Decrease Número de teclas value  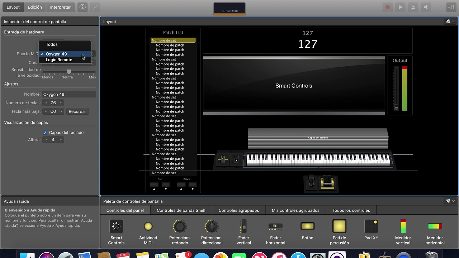click(46, 103)
